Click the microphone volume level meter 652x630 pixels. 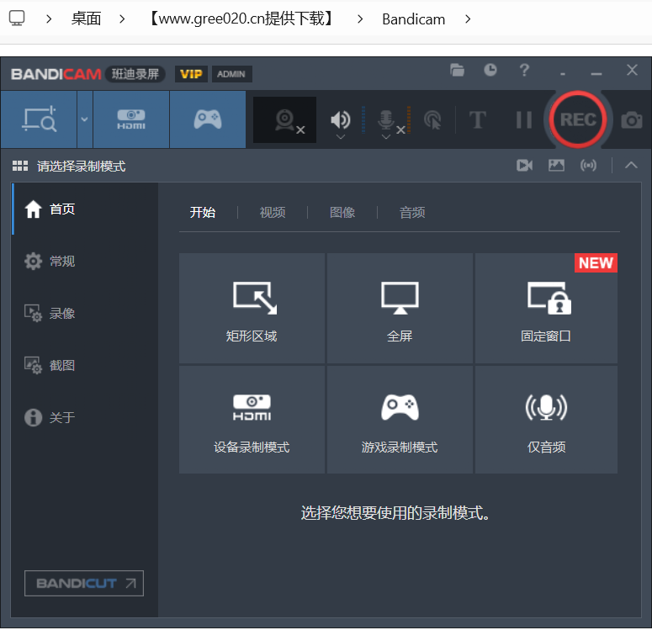pos(408,120)
